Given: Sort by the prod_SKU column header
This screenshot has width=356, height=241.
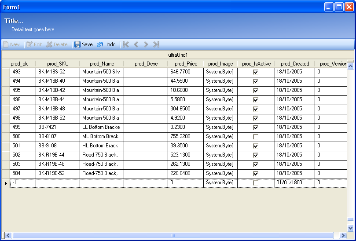Looking at the screenshot, I should coord(58,64).
